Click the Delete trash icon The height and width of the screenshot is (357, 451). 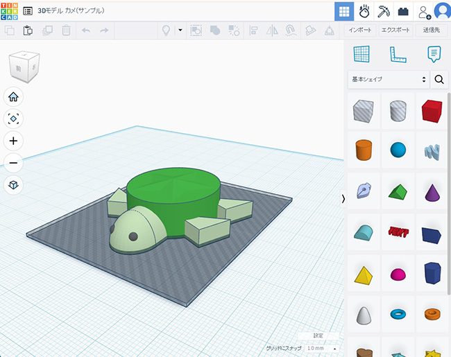tap(66, 31)
